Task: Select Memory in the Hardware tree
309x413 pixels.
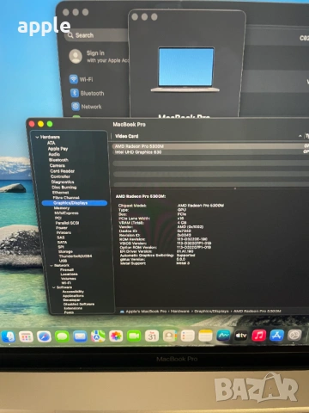Action: pos(62,208)
